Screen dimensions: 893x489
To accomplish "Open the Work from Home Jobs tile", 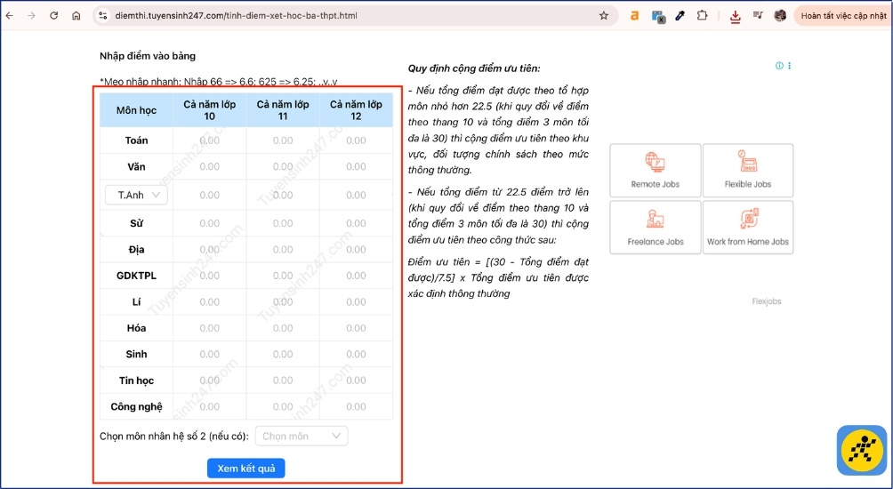I will point(747,228).
